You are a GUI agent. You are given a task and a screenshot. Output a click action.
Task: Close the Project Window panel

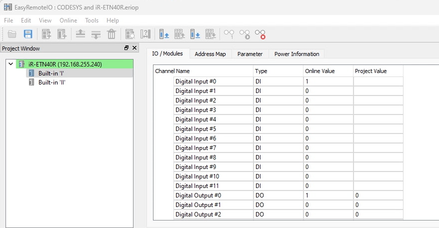coord(134,48)
